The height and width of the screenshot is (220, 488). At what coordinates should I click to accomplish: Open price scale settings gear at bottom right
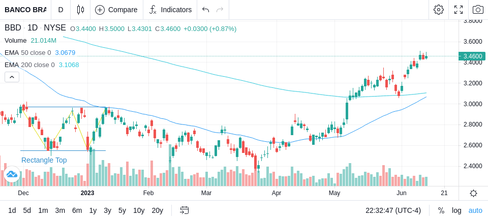[x=473, y=193]
